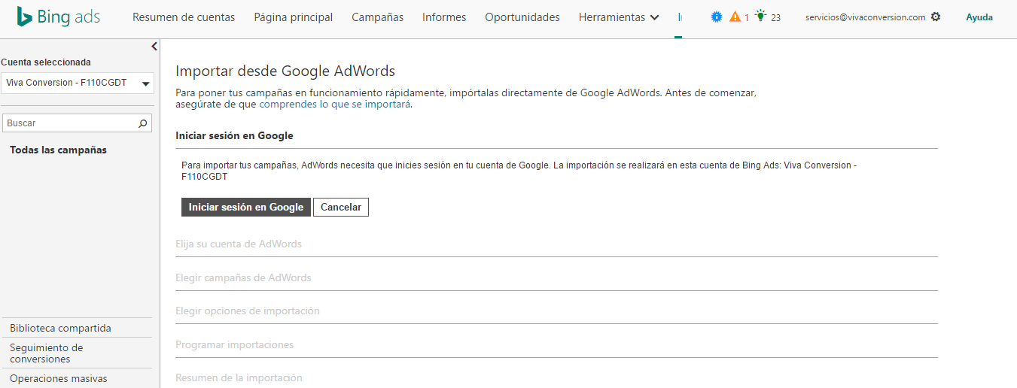The width and height of the screenshot is (1017, 388).
Task: Open the Oportunidades tab
Action: pos(522,17)
